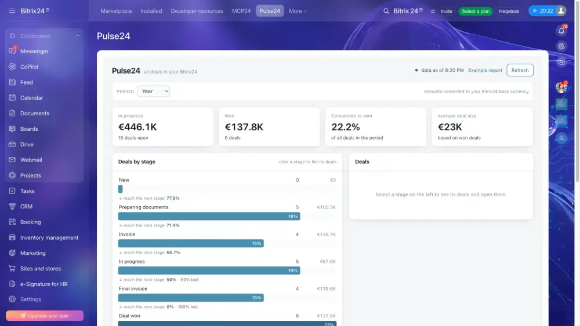Screen dimensions: 580x326
Task: Click Select a plan button
Action: [476, 11]
